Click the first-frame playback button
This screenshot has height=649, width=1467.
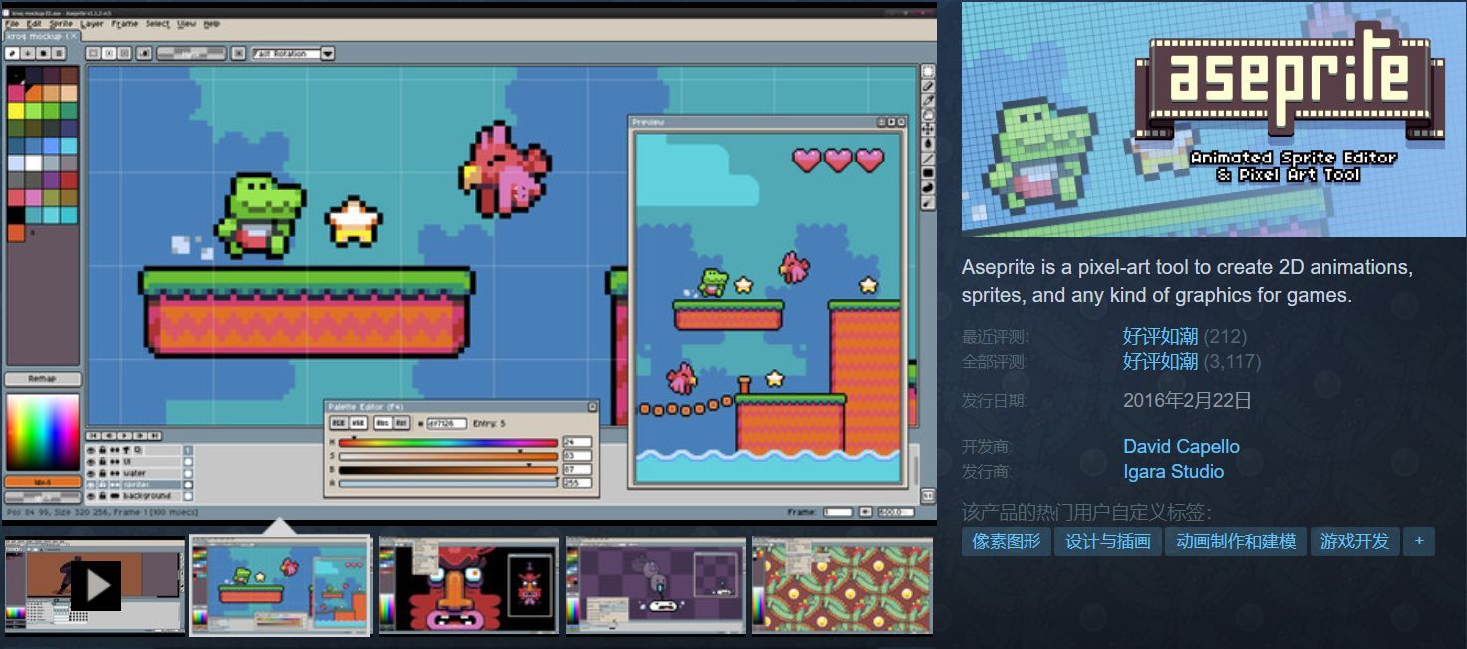(93, 435)
